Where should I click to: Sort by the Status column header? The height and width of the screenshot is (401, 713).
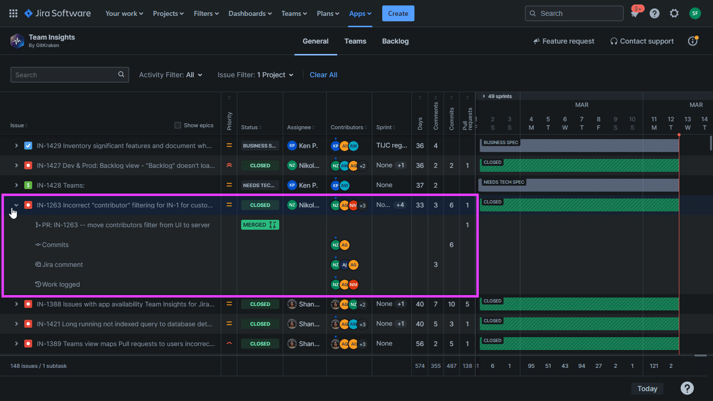(252, 127)
